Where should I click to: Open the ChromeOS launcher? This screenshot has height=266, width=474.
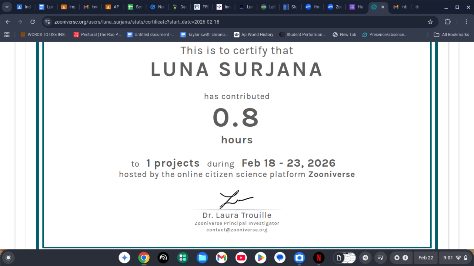[x=8, y=258]
